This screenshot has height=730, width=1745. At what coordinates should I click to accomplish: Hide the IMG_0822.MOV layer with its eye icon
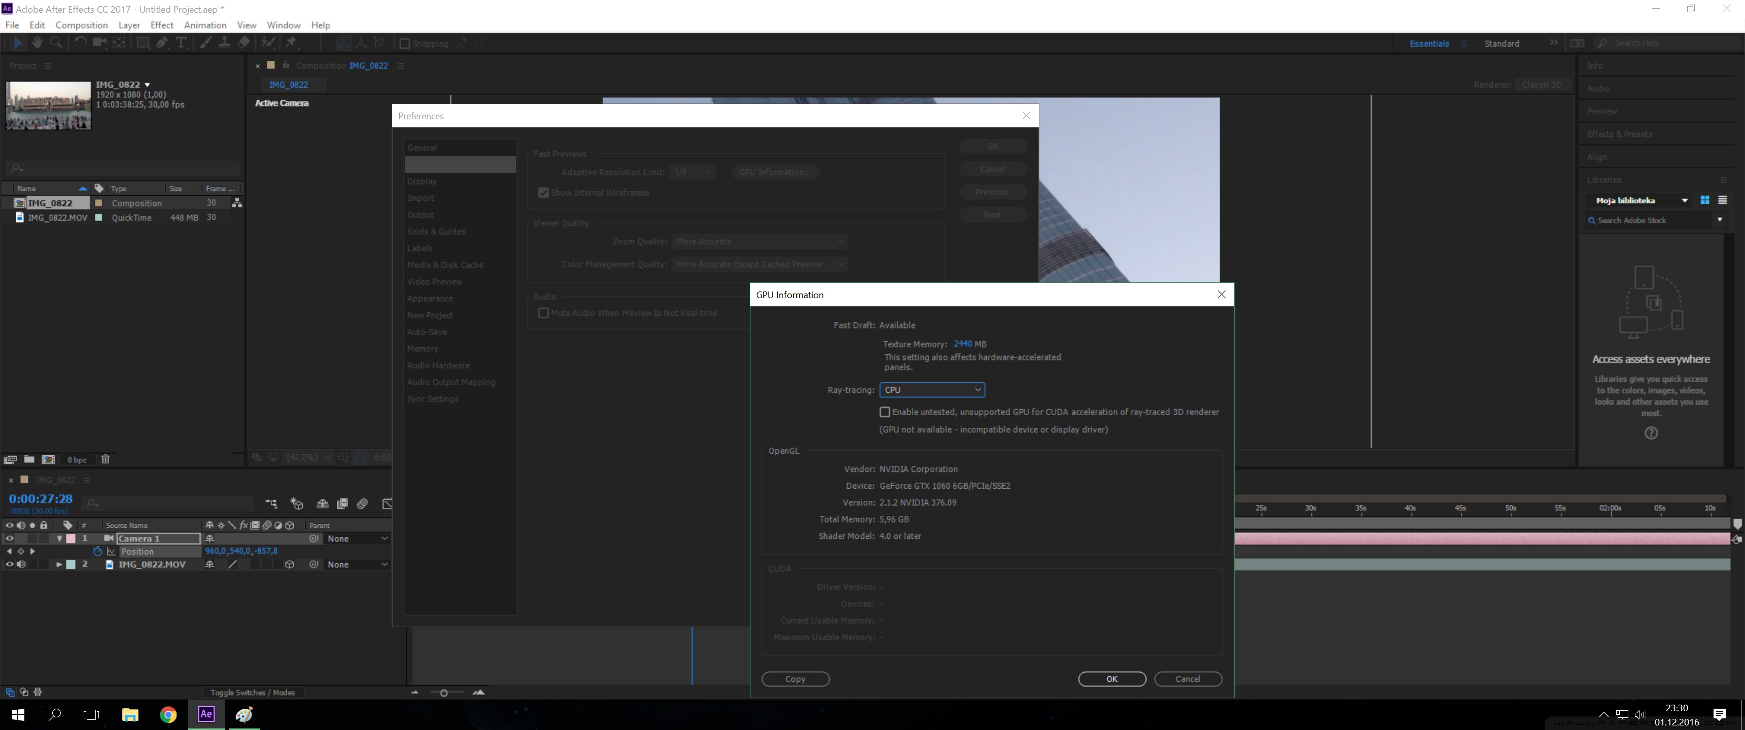pos(10,564)
